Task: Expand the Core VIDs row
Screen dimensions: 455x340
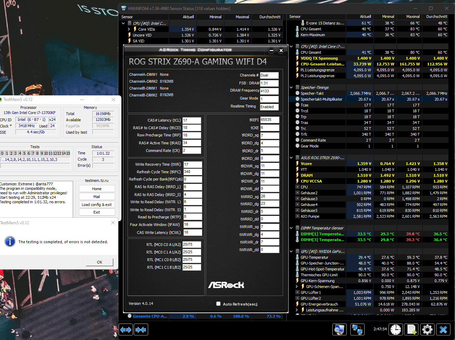Action: (x=129, y=29)
